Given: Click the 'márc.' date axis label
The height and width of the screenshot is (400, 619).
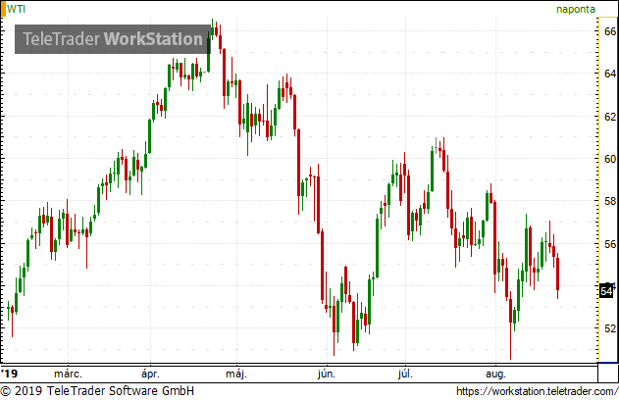Looking at the screenshot, I should (x=68, y=374).
